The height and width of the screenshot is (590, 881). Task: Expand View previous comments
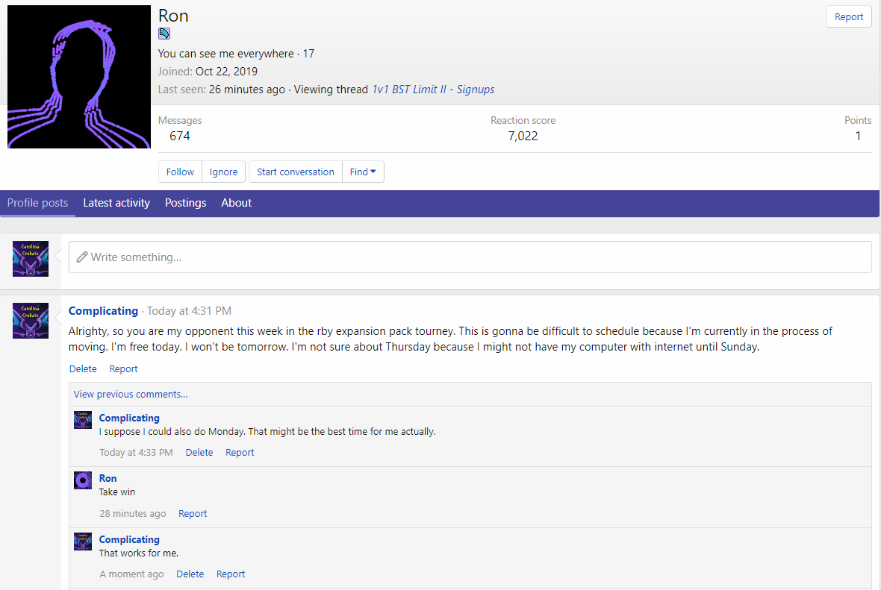(131, 394)
